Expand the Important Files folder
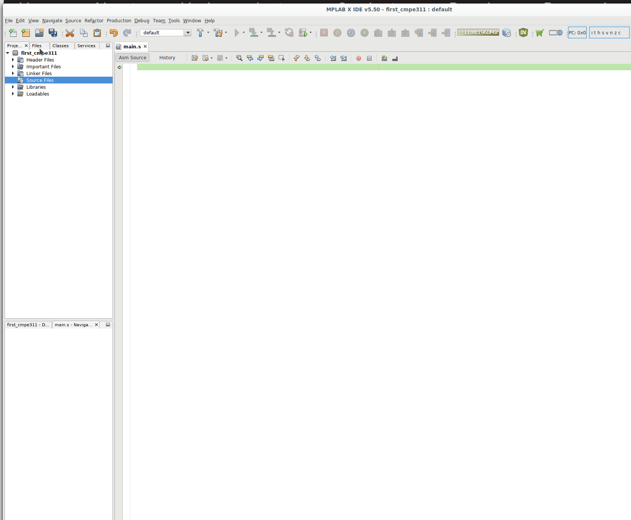 tap(13, 67)
